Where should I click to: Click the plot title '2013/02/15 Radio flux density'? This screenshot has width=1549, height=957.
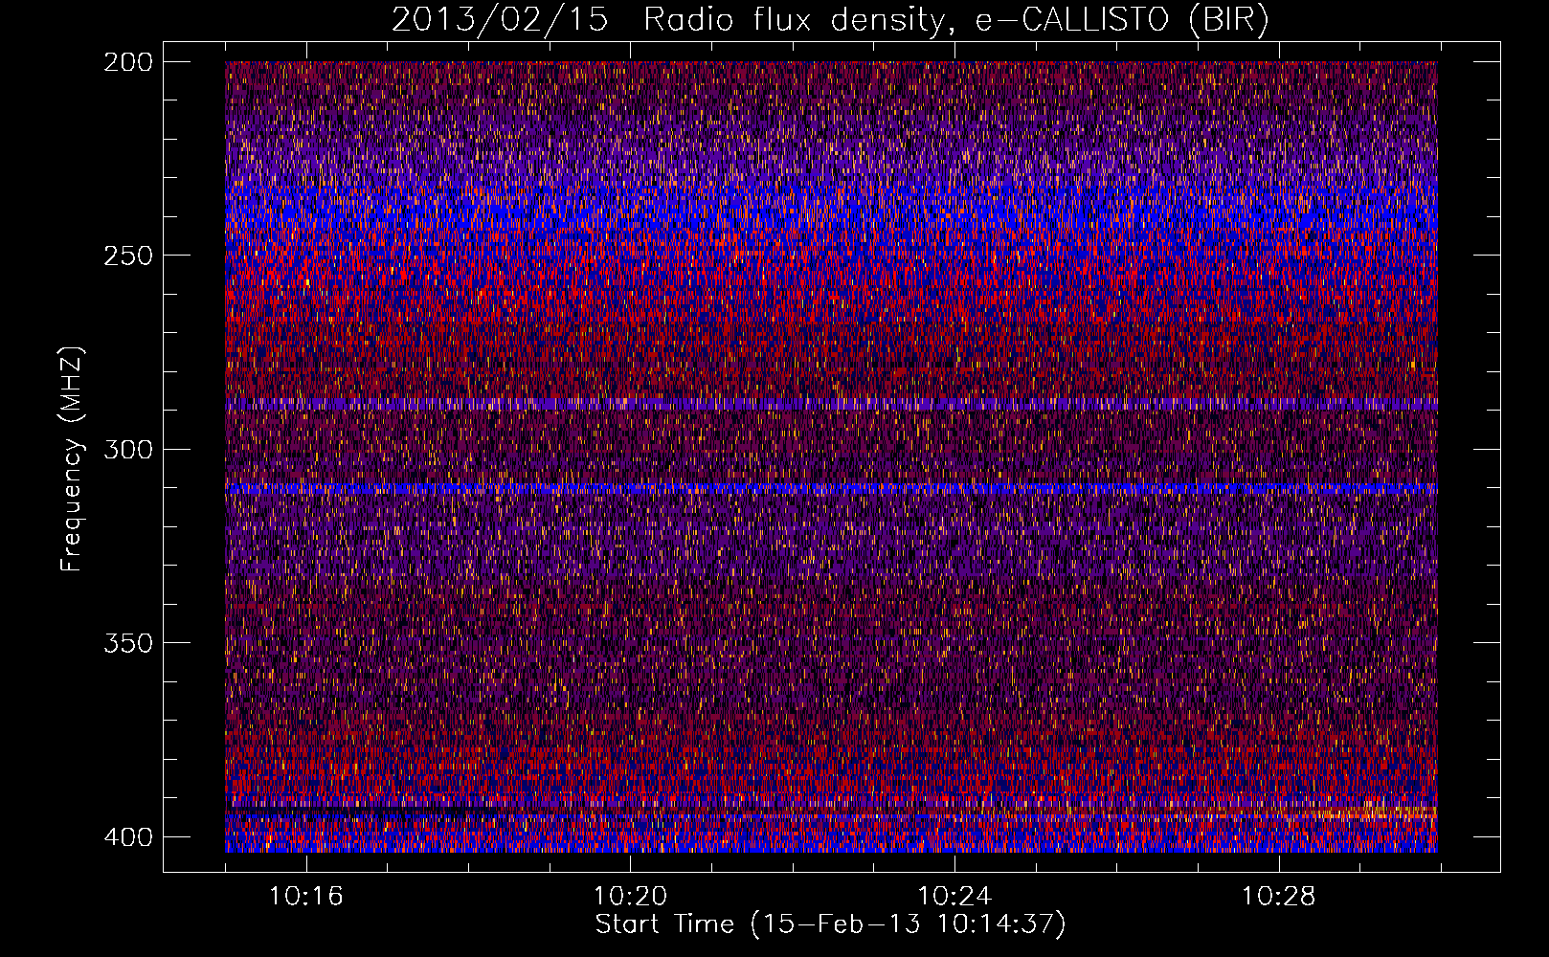coord(830,20)
